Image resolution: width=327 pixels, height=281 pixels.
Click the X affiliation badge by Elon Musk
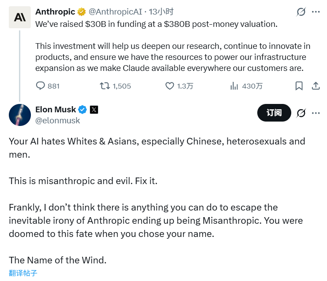coord(94,110)
